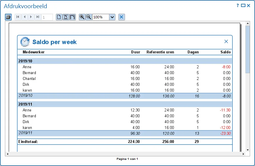
Task: Click the page number field
Action: tap(47, 17)
